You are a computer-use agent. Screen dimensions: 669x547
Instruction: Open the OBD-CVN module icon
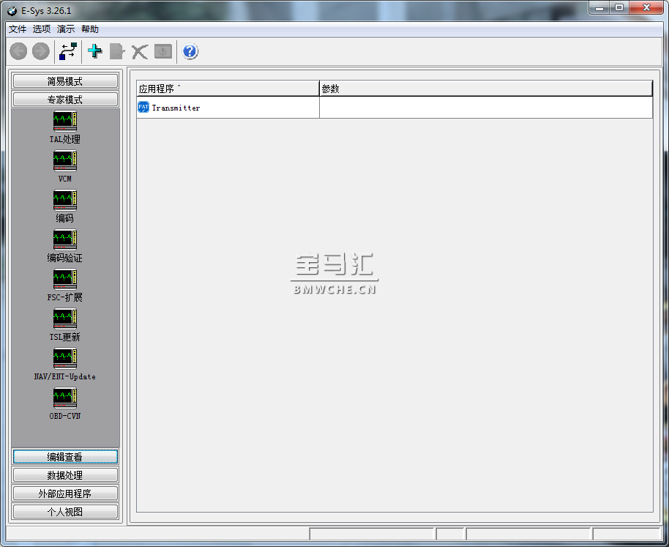65,398
